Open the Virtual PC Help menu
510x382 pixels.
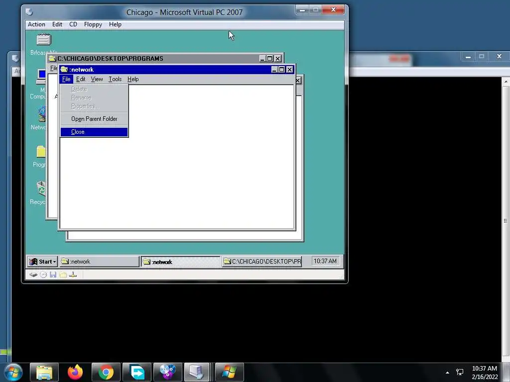(x=115, y=24)
